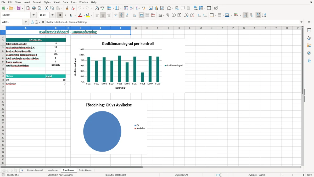Screen dimensions: 314x177
Task: Toggle Italic formatting
Action: 65,15
